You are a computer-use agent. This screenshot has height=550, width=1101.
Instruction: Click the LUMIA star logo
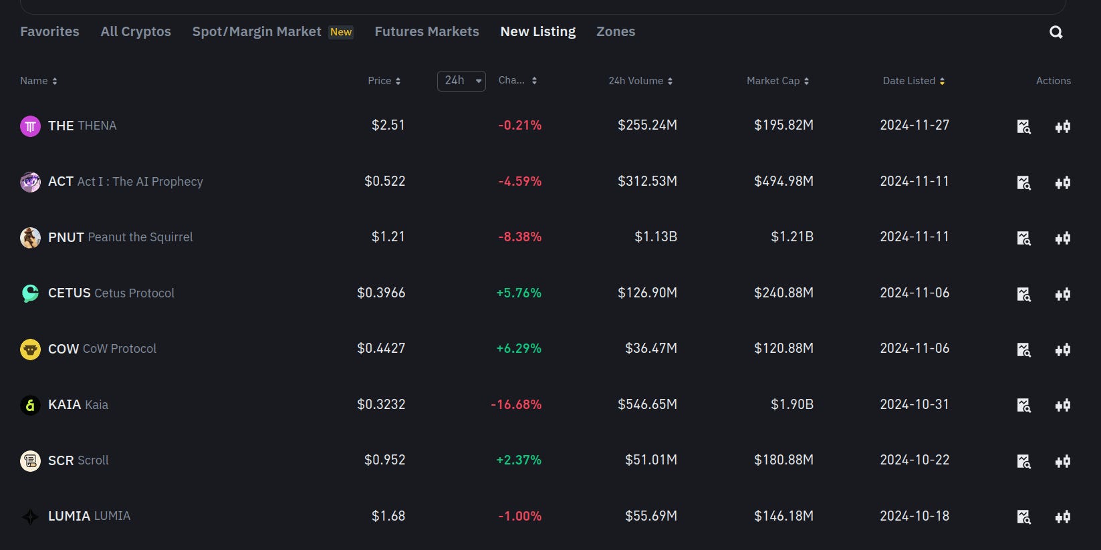point(30,517)
